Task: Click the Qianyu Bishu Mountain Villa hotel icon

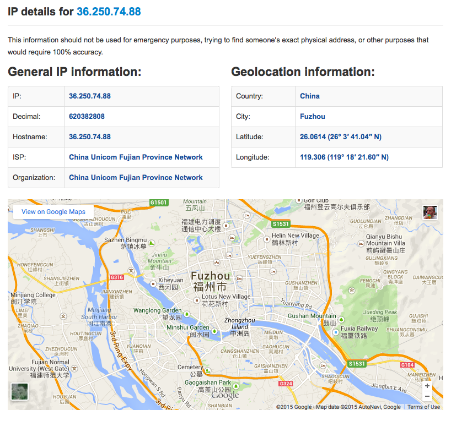Action: (361, 244)
